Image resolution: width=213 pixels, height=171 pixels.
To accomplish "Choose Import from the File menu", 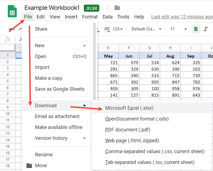I will pyautogui.click(x=58, y=67).
